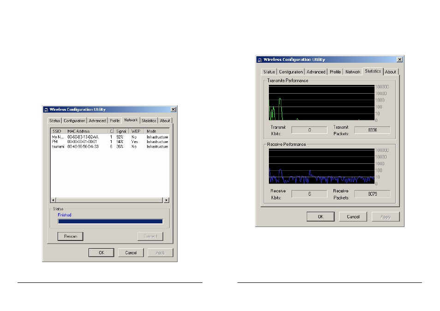Open About tab in left window
440x311 pixels.
pyautogui.click(x=165, y=121)
